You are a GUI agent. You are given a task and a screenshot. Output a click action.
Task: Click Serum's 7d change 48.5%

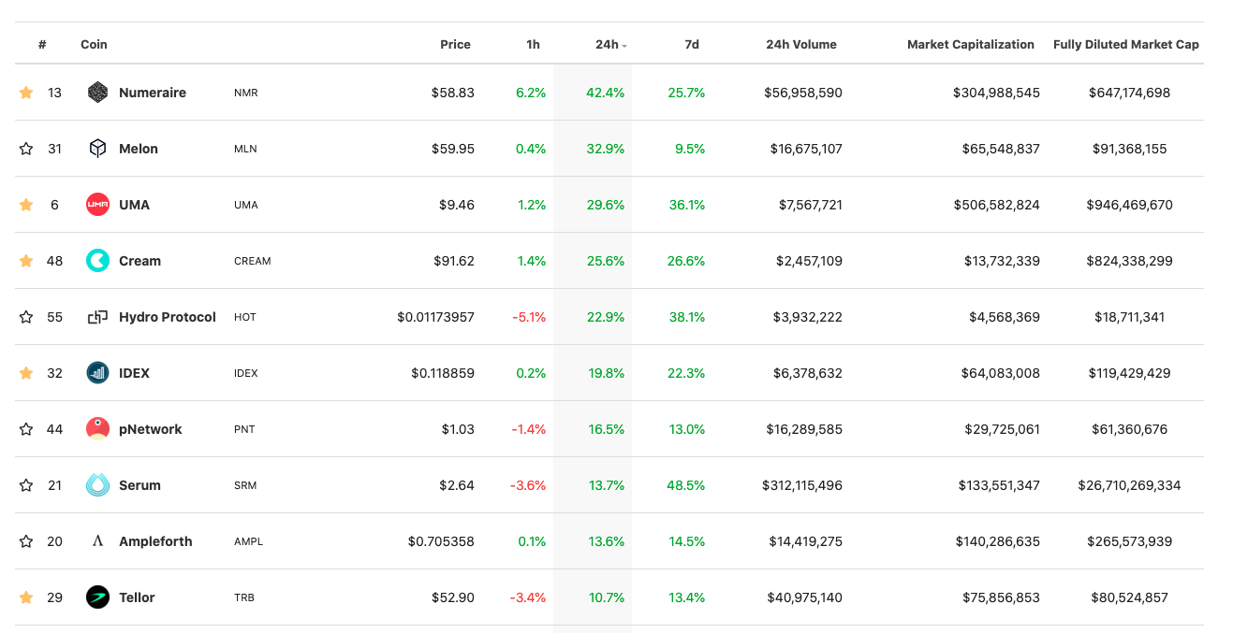coord(686,485)
